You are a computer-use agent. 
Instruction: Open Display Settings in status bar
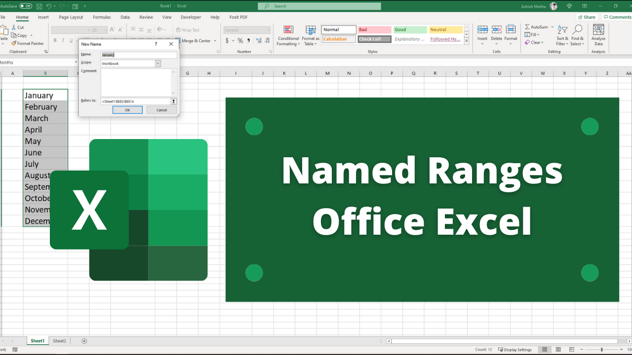[x=515, y=350]
